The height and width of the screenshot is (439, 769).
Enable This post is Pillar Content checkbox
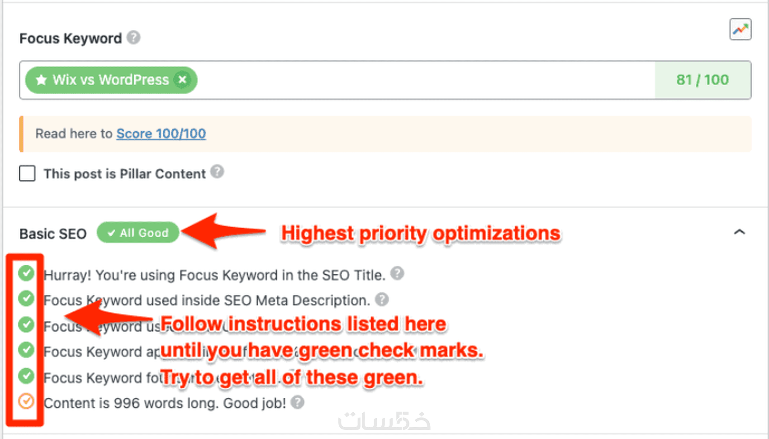[27, 173]
